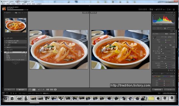Cancel the progress bar task
Image resolution: width=179 pixels, height=106 pixels.
(27, 10)
